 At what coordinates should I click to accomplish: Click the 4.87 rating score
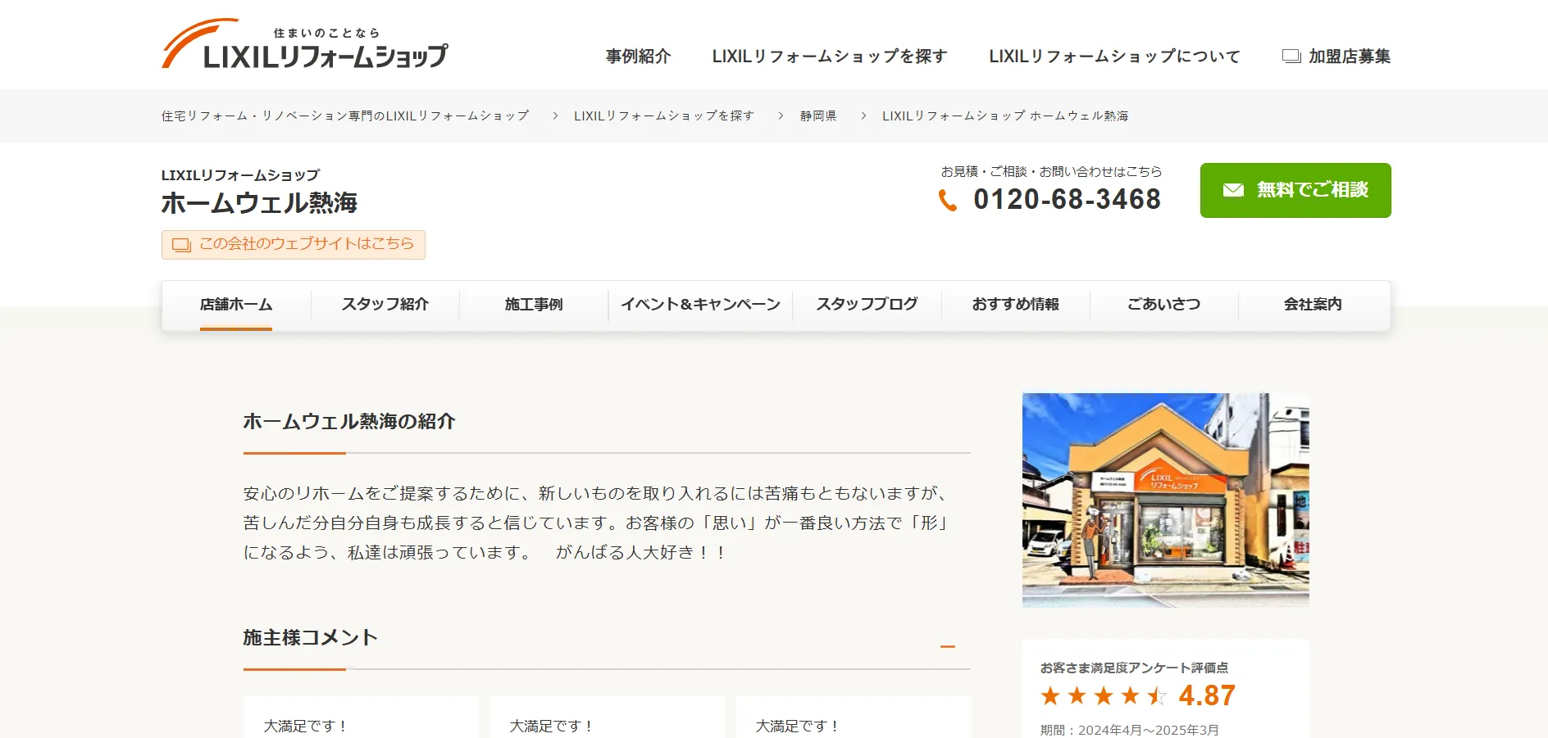1207,696
